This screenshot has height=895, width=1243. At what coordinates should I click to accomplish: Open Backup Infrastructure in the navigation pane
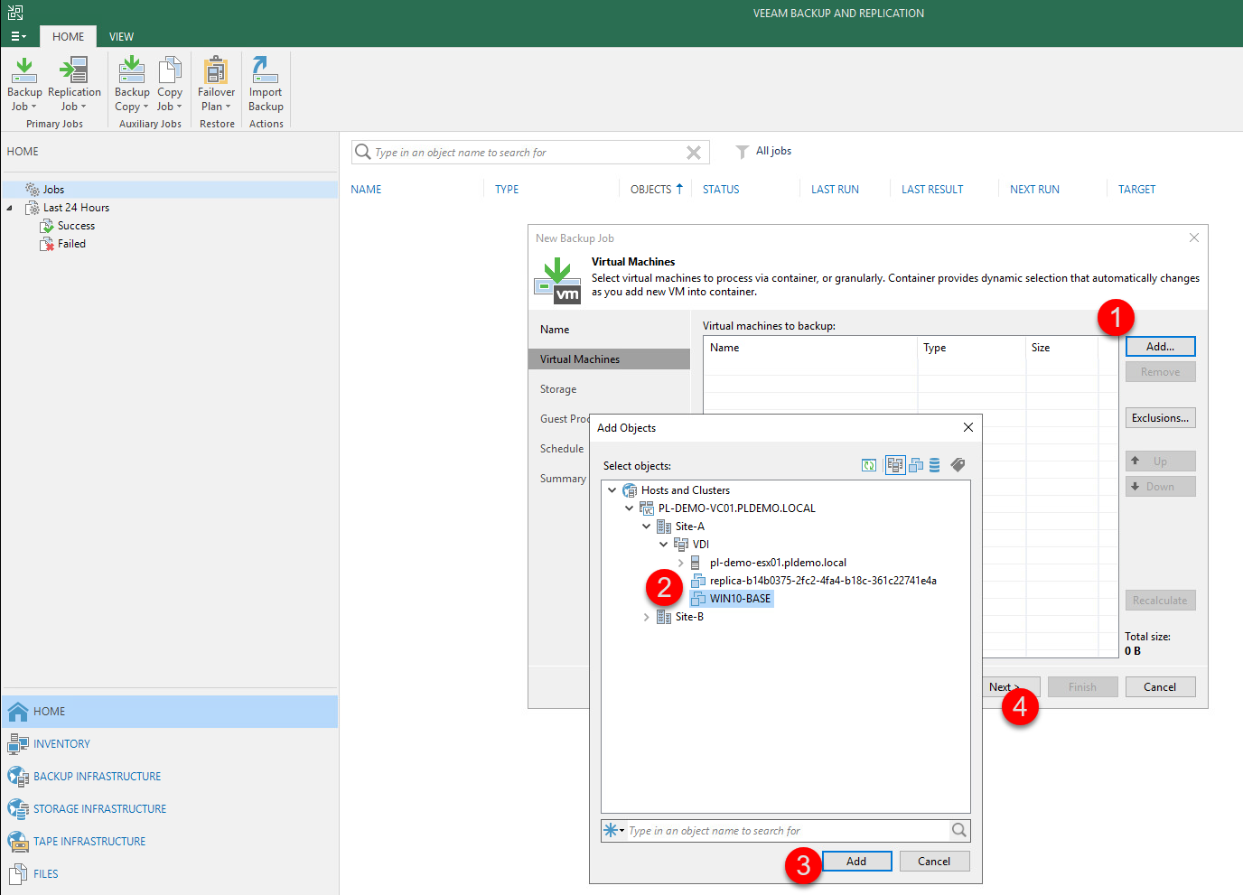point(97,777)
